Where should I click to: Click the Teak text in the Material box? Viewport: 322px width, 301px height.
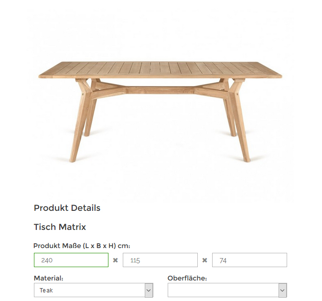[x=46, y=291]
